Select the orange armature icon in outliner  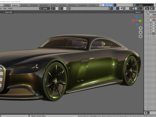(153, 33)
